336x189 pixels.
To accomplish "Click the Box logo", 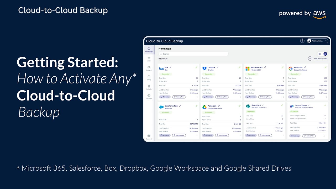I will [161, 69].
